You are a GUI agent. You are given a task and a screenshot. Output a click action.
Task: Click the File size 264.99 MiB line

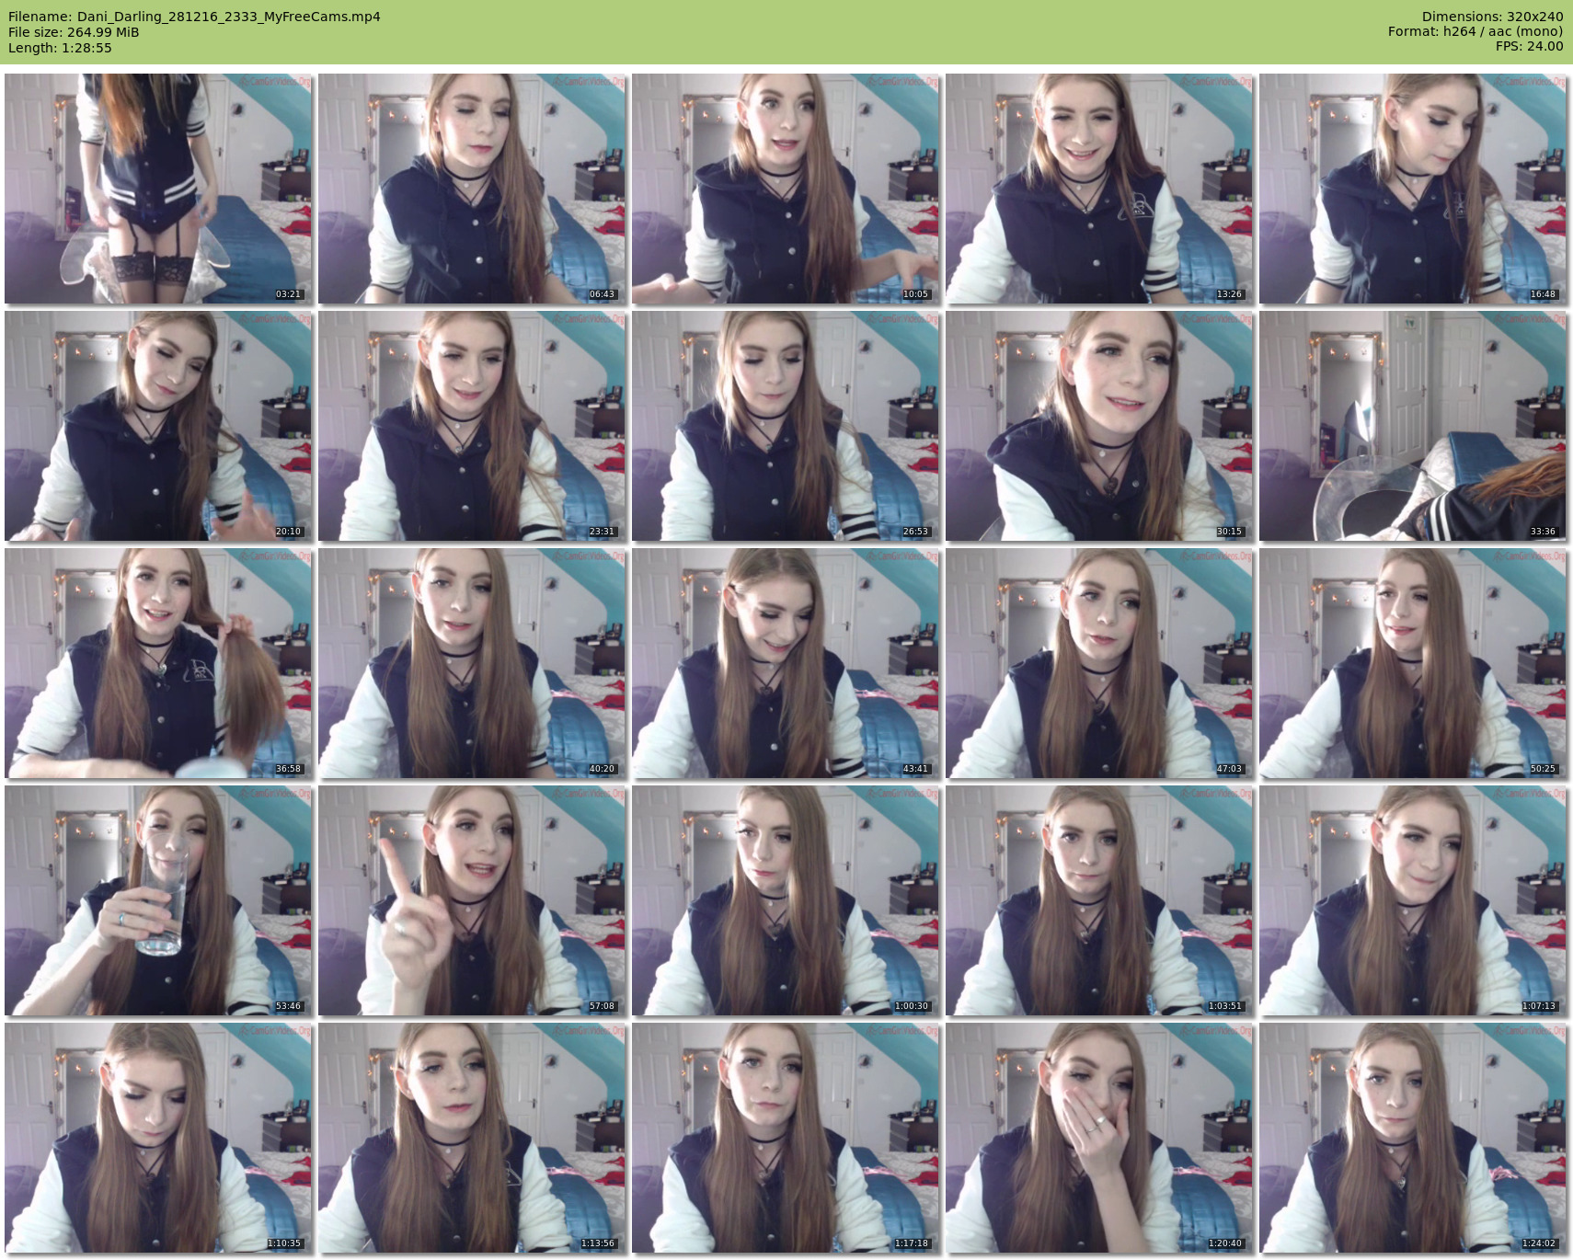[x=74, y=32]
